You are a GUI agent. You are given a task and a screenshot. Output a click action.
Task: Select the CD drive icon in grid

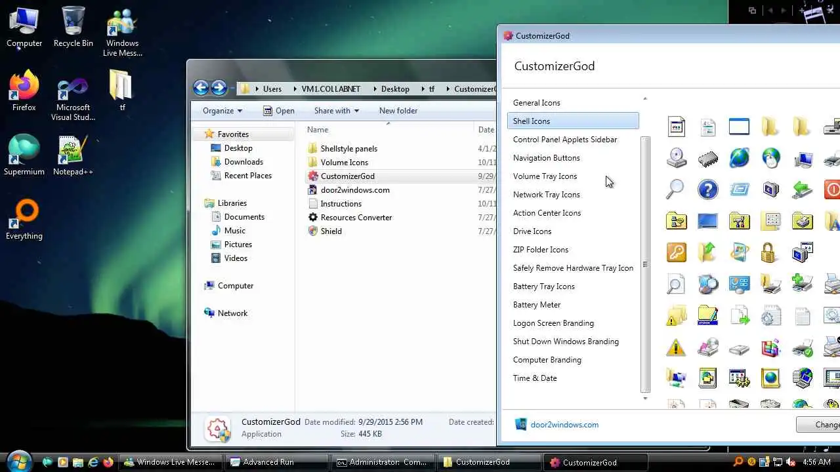pyautogui.click(x=676, y=158)
